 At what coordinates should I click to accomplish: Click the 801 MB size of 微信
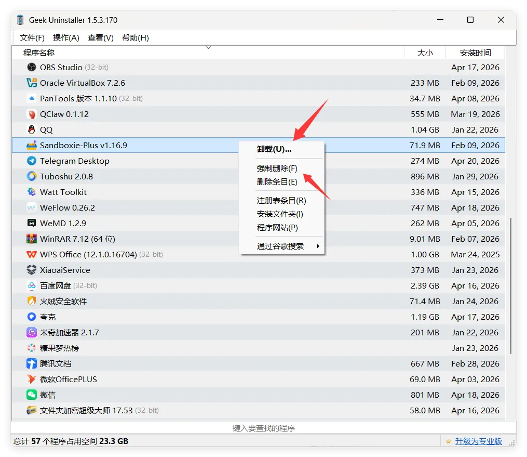tap(425, 395)
